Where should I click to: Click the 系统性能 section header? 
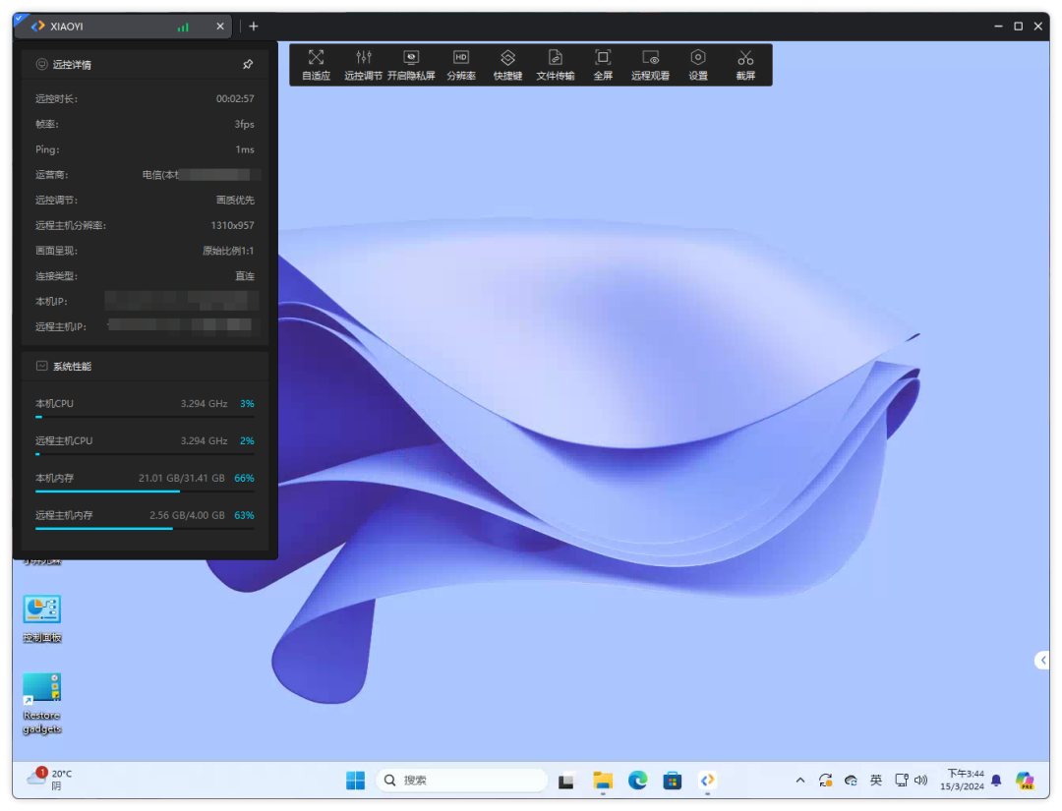72,366
